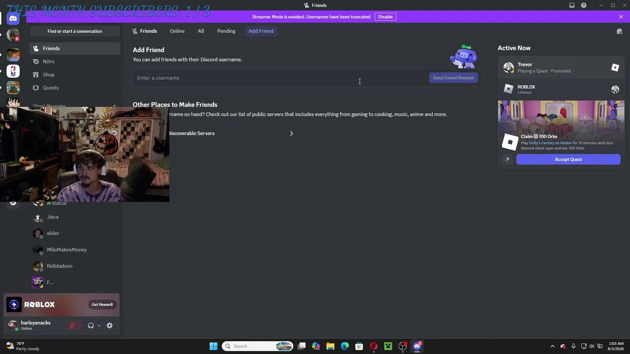The width and height of the screenshot is (630, 354).
Task: Open Microsoft Store from the taskbar
Action: tap(359, 346)
